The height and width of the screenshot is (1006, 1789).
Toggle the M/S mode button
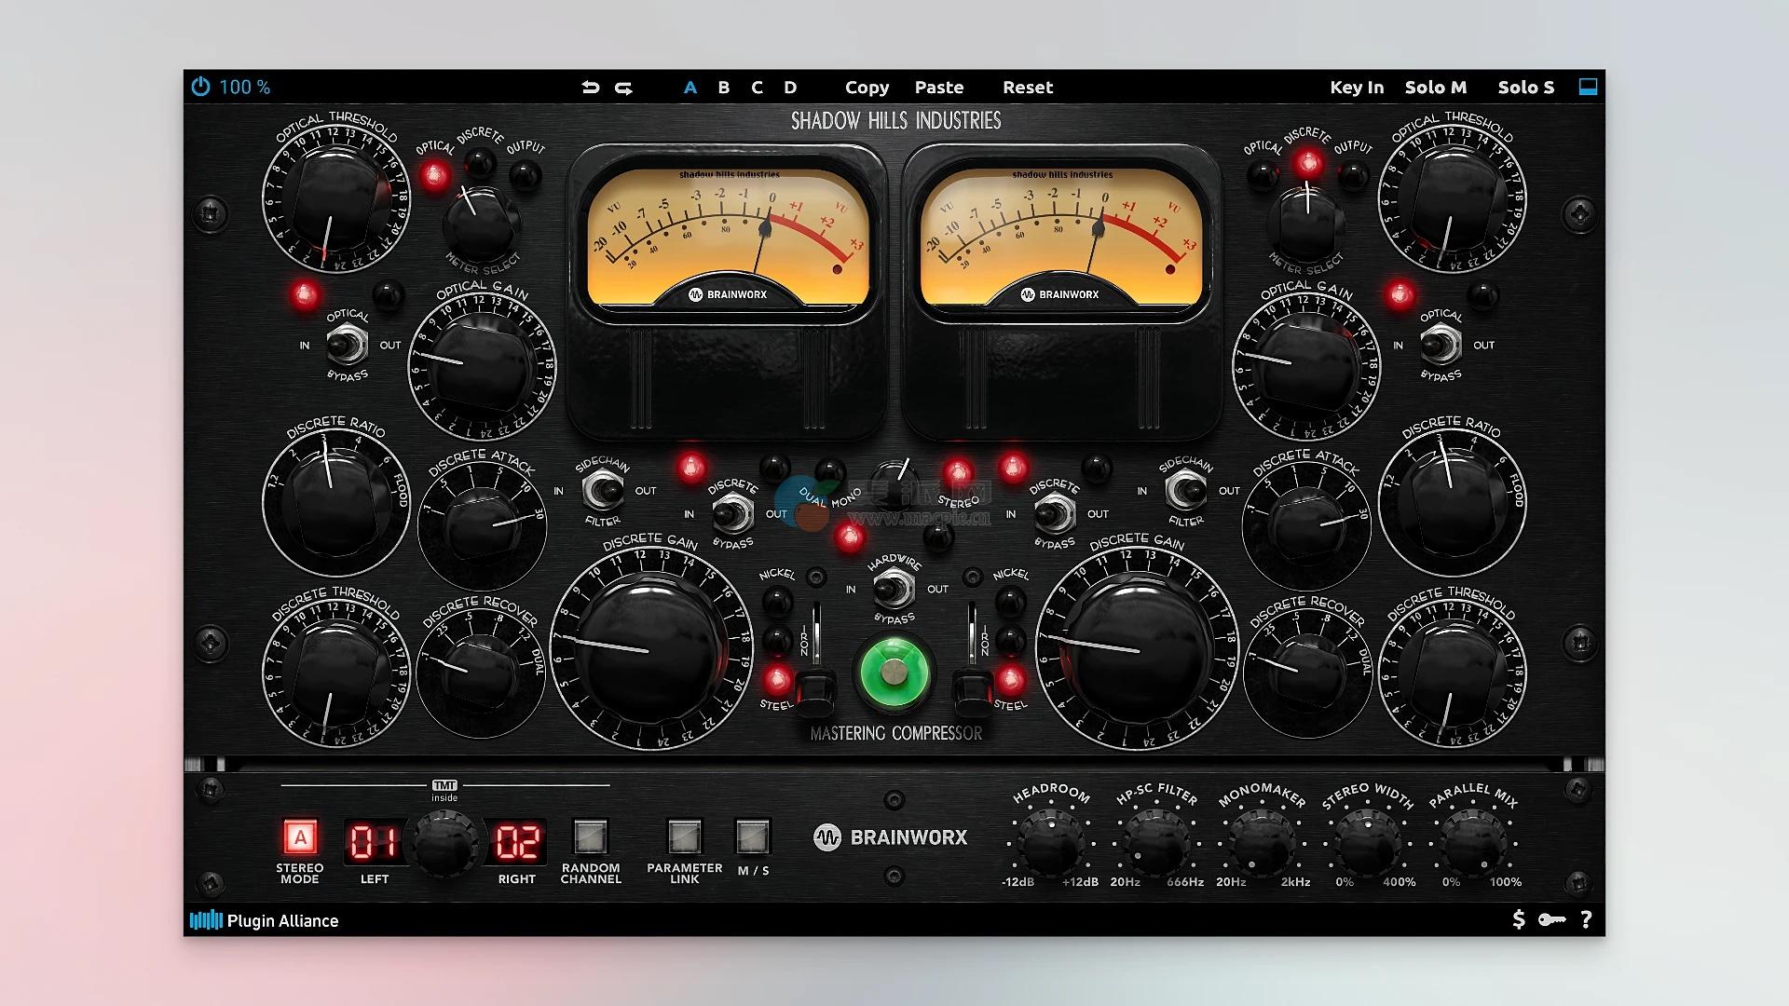click(753, 836)
